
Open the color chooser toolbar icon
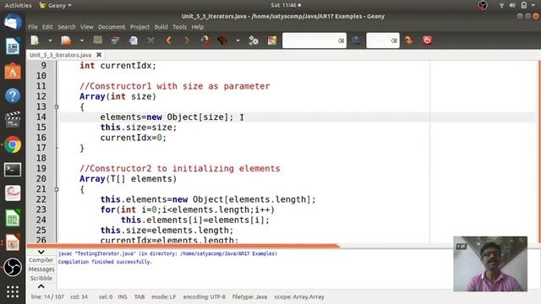[272, 41]
